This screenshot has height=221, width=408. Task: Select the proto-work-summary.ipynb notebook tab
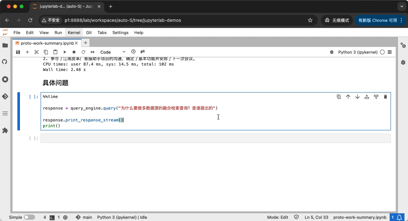(x=47, y=43)
